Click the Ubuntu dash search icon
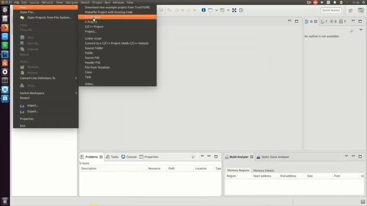This screenshot has height=206, width=367. tap(5, 10)
